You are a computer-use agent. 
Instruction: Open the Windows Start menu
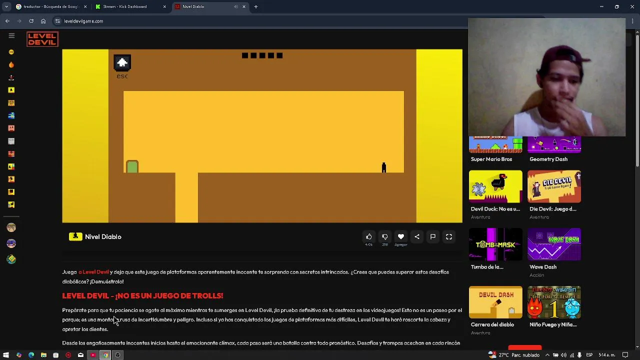[6, 355]
